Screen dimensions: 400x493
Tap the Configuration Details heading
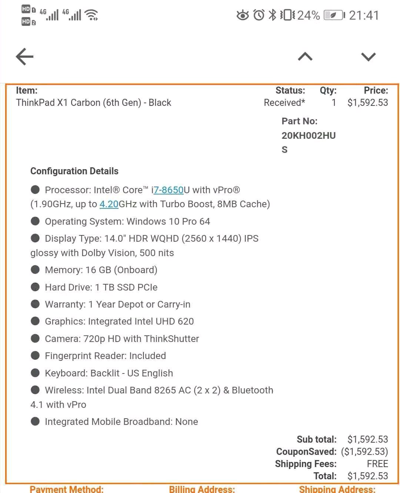point(74,171)
